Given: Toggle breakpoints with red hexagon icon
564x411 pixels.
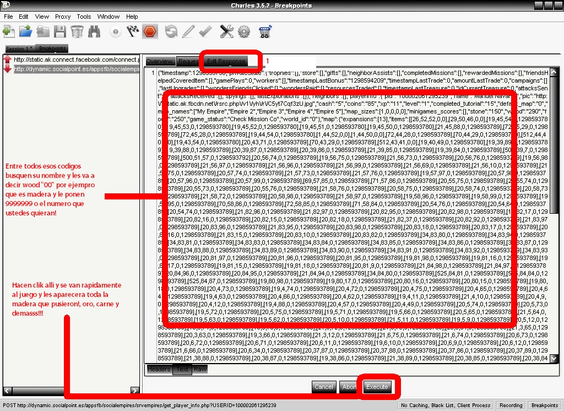Looking at the screenshot, I should [150, 31].
